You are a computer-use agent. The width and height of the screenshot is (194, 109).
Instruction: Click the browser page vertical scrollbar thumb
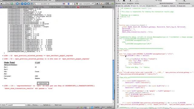(113, 80)
